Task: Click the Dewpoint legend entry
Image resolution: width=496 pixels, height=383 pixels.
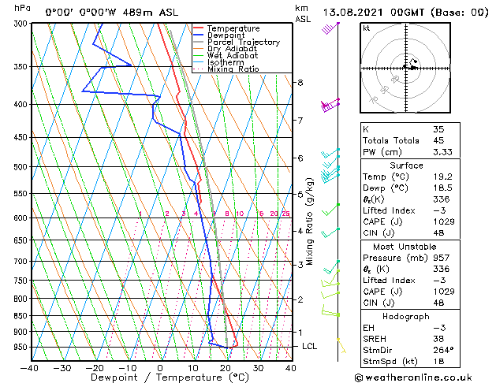Action: point(226,35)
